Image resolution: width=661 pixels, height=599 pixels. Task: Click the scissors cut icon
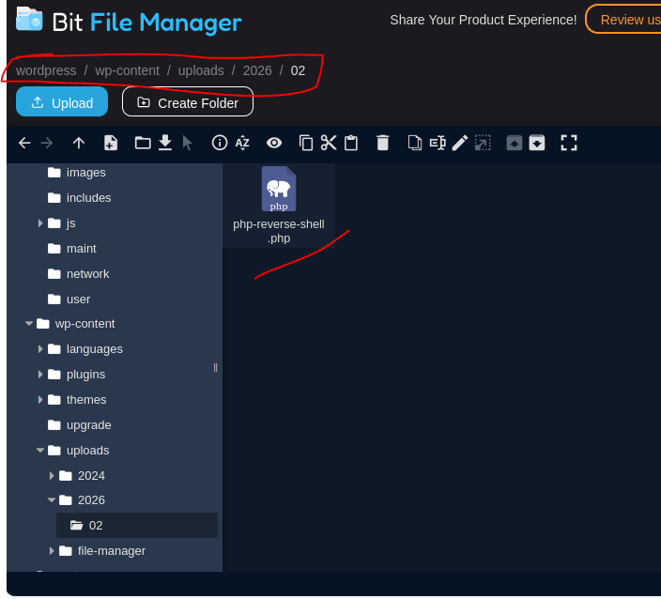329,143
